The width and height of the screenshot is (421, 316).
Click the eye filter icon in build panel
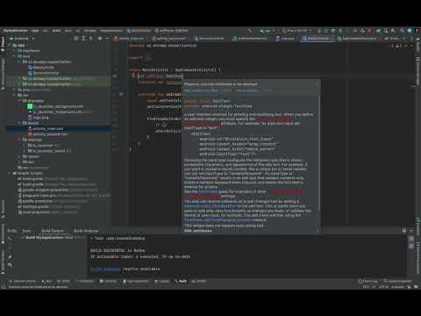point(10,265)
